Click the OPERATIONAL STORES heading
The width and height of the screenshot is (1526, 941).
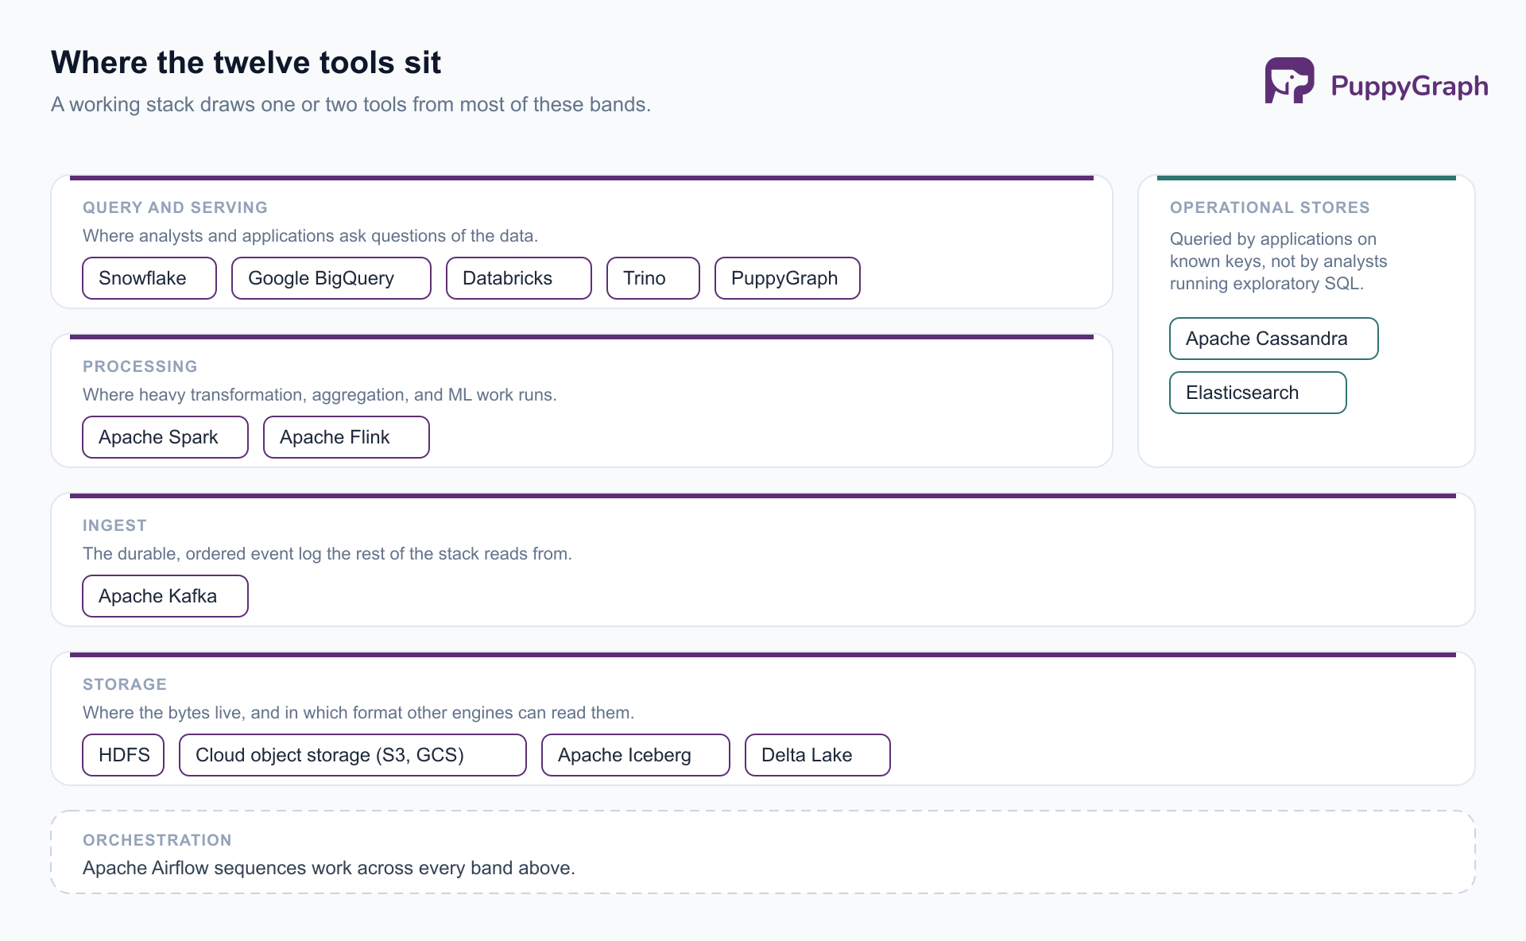1270,207
